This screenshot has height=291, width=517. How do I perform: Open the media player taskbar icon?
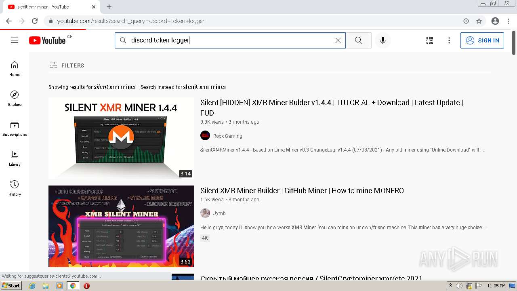tap(59, 286)
